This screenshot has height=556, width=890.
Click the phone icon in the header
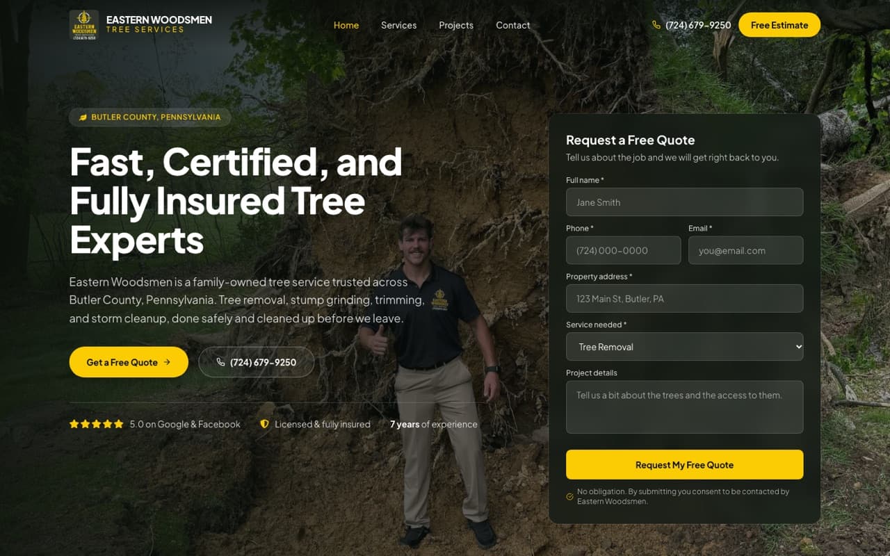(656, 25)
